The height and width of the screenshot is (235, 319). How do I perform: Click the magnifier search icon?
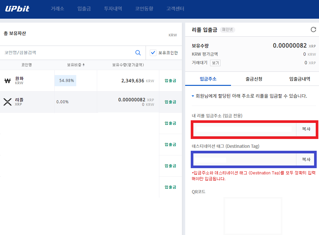coord(138,52)
